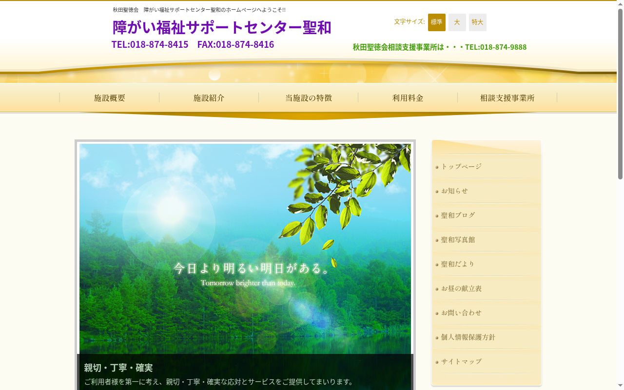Viewport: 624px width, 390px height.
Task: Open お問い合わせ in the sidebar
Action: (x=487, y=313)
